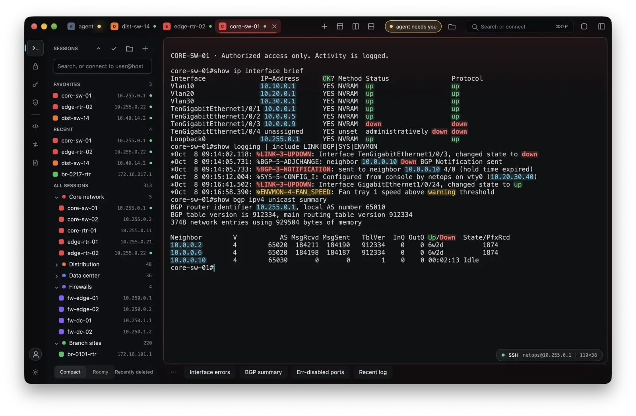
Task: Open the lock (vault) sidebar icon
Action: click(35, 66)
